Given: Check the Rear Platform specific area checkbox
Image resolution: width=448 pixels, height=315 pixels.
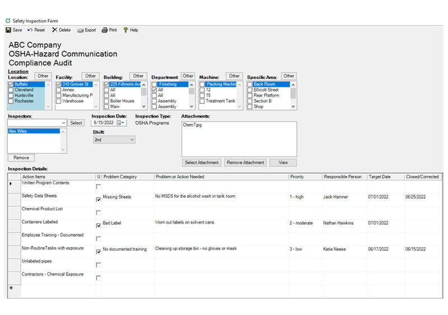Looking at the screenshot, I should 250,95.
